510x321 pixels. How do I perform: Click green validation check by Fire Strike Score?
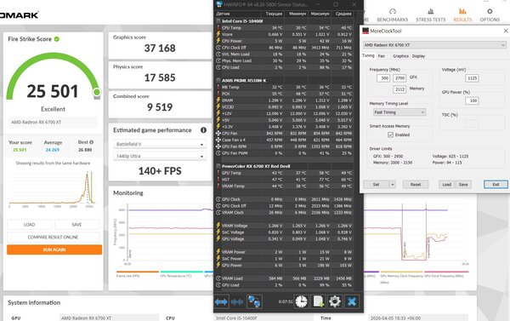click(57, 39)
